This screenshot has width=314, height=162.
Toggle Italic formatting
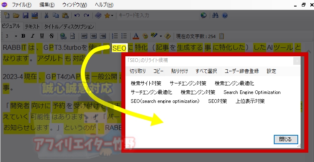click(31, 36)
